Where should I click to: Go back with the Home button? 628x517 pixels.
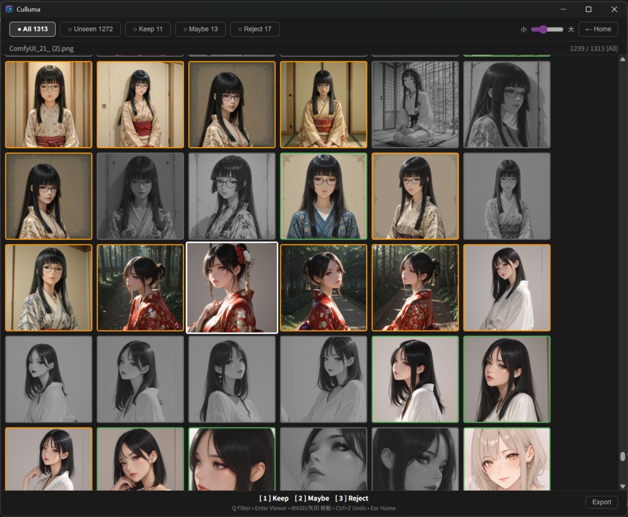point(598,29)
